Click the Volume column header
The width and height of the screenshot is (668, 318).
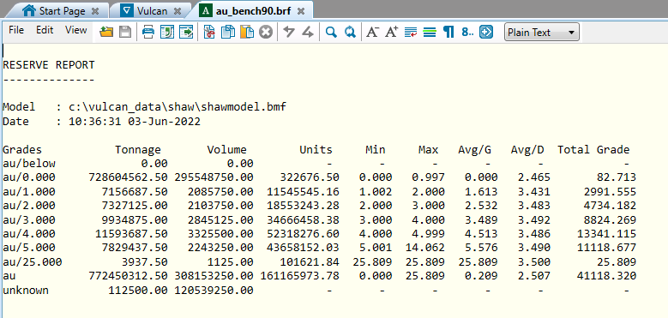point(226,150)
